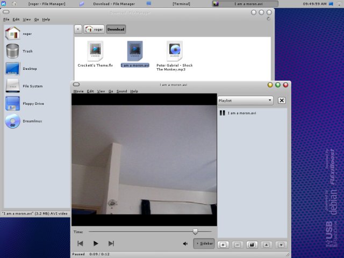Open Help menu in file manager
The width and height of the screenshot is (344, 258).
(x=46, y=19)
